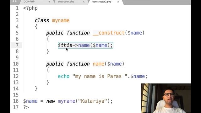Click the 'function' keyword on line 10
This screenshot has height=113, width=201.
[x=78, y=64]
